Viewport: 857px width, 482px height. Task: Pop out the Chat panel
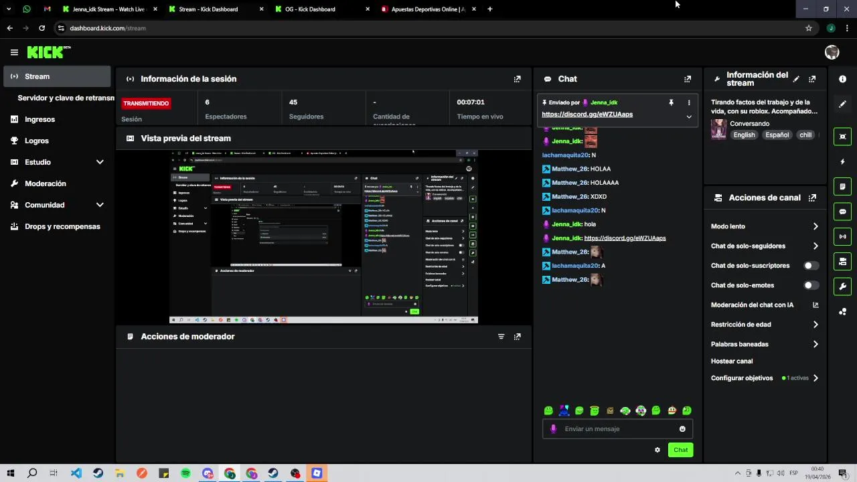[687, 79]
